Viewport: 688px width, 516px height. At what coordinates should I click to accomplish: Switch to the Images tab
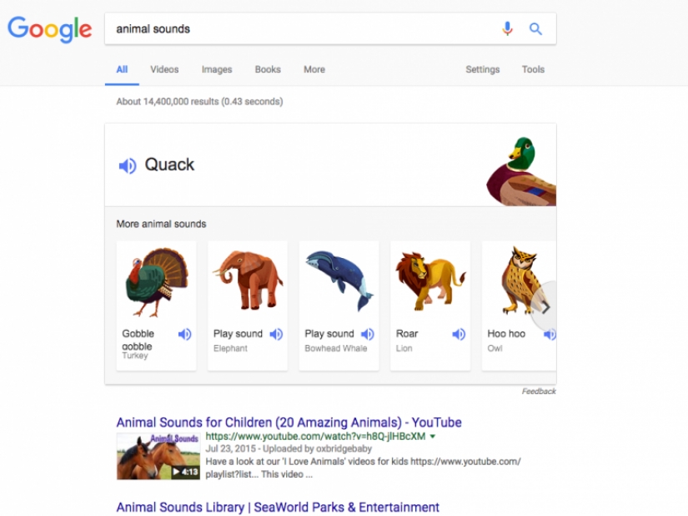click(x=216, y=69)
